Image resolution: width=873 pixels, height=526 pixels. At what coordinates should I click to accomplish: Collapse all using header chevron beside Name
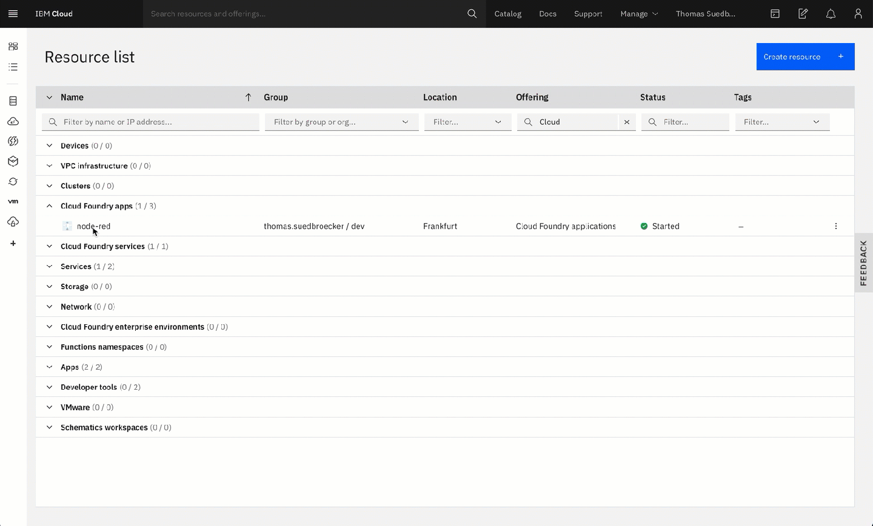[50, 97]
